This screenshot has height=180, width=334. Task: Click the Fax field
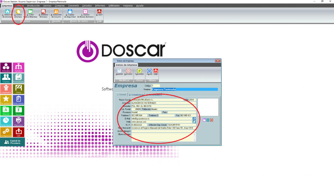188,116
